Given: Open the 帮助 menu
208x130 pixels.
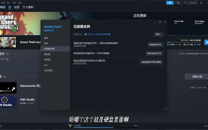Looking at the screenshot, I should click(20, 3).
